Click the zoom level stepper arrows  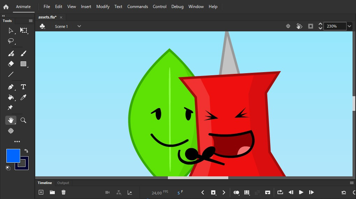tap(320, 26)
